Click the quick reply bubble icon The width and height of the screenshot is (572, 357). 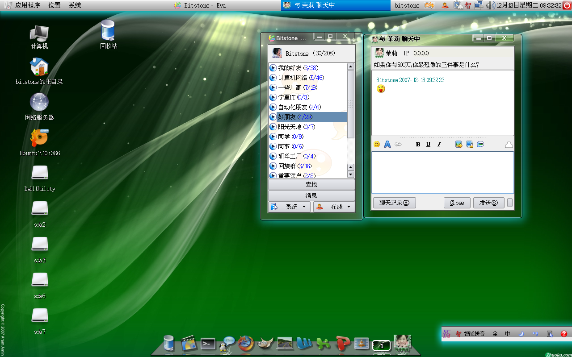tap(480, 144)
